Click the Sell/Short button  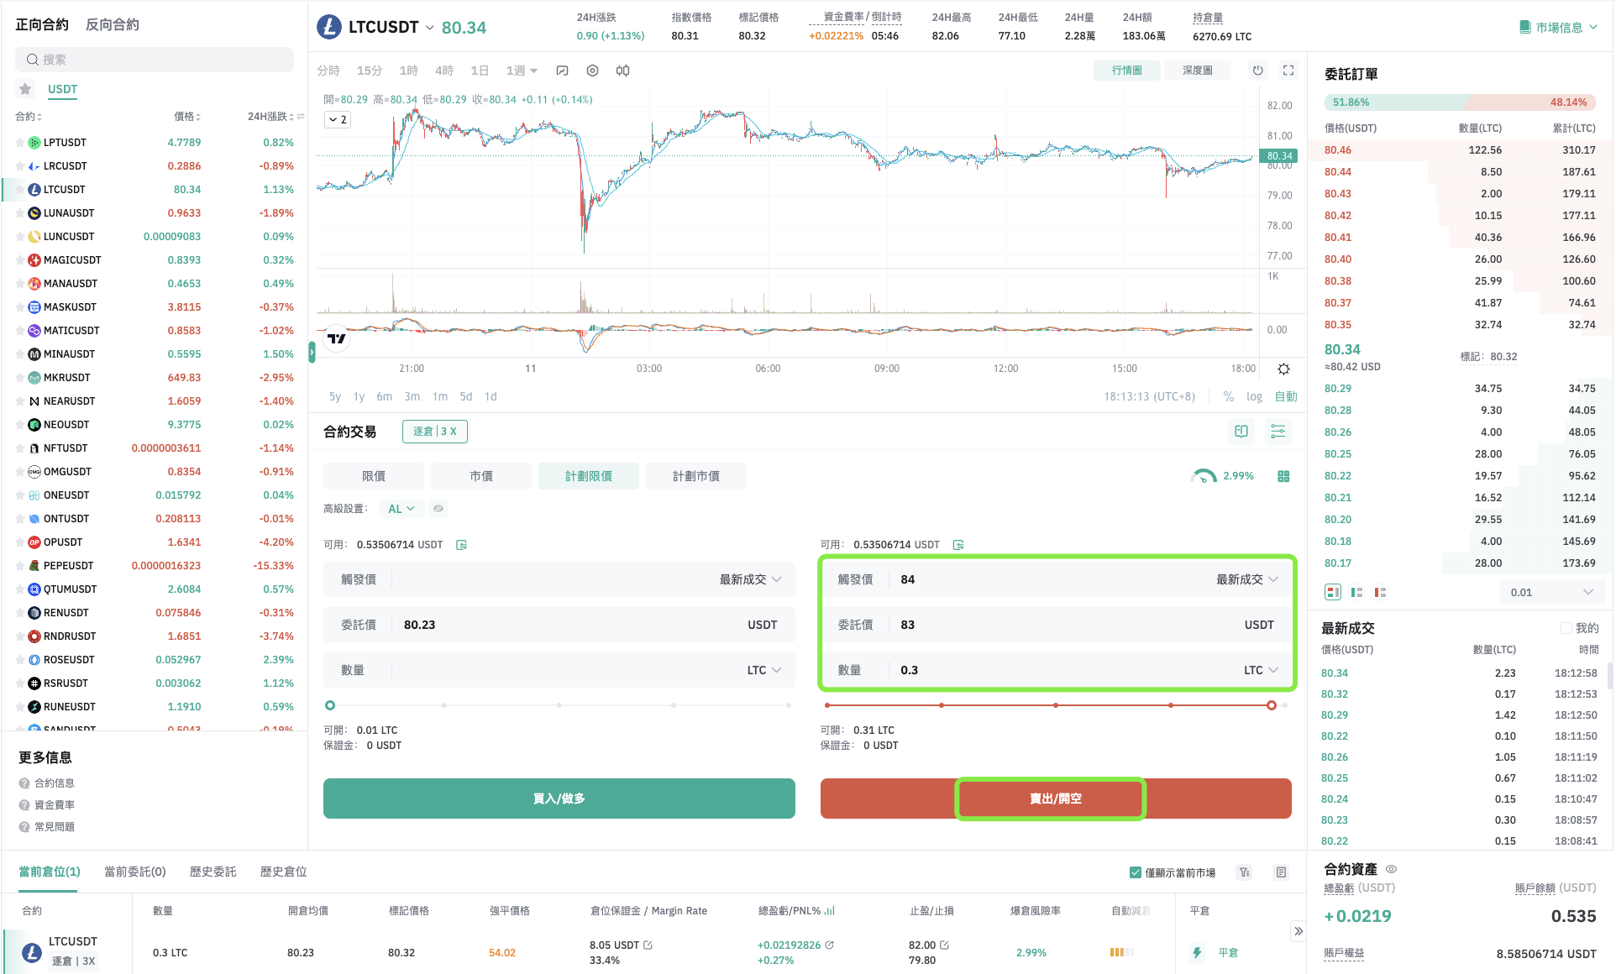[x=1056, y=799]
